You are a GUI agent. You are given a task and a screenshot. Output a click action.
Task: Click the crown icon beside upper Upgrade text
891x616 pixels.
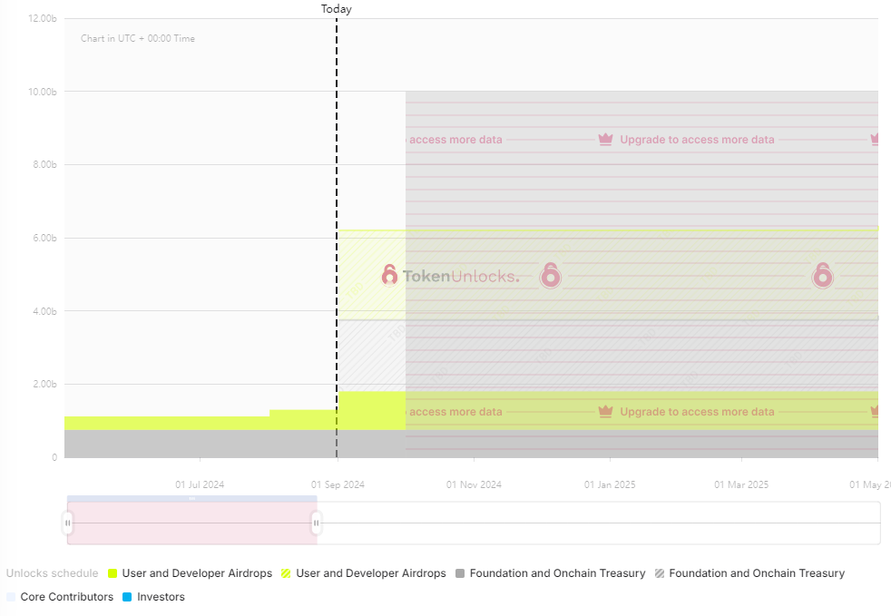tap(606, 139)
